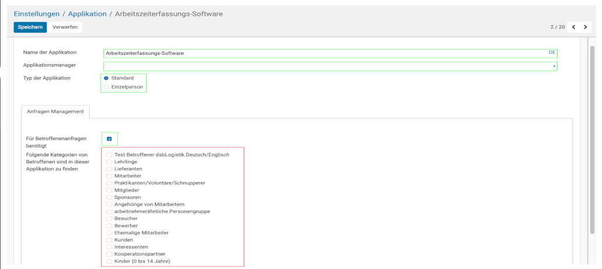The image size is (602, 269).
Task: Enable Kinder (0 bis 14 Jahre)
Action: point(109,261)
